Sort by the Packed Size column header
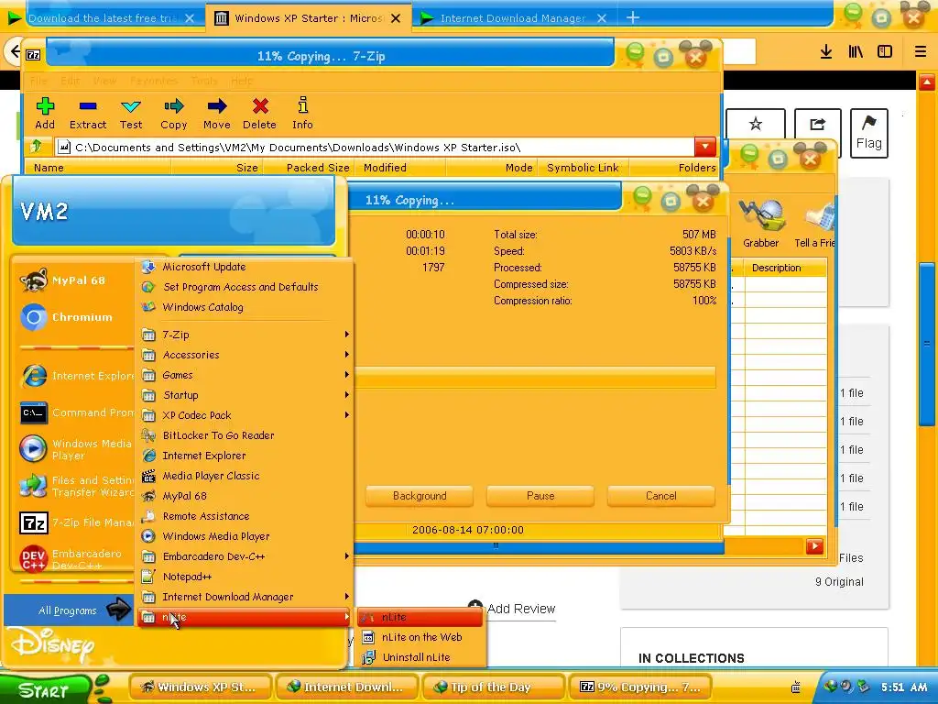The image size is (938, 704). 311,169
